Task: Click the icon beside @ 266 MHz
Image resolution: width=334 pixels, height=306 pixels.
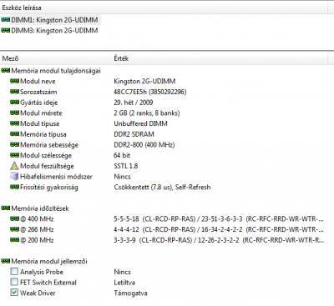Action: click(x=14, y=229)
